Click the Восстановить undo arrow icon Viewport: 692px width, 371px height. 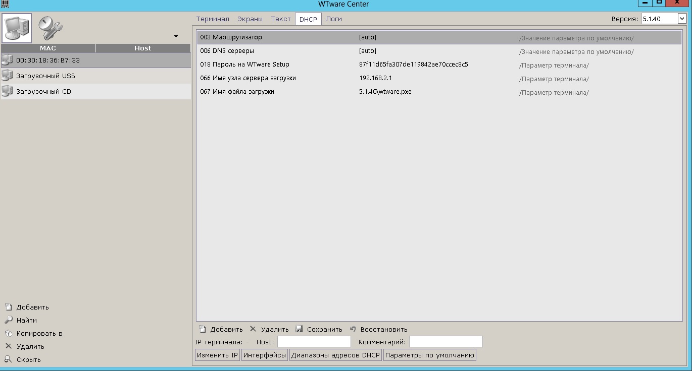(353, 329)
